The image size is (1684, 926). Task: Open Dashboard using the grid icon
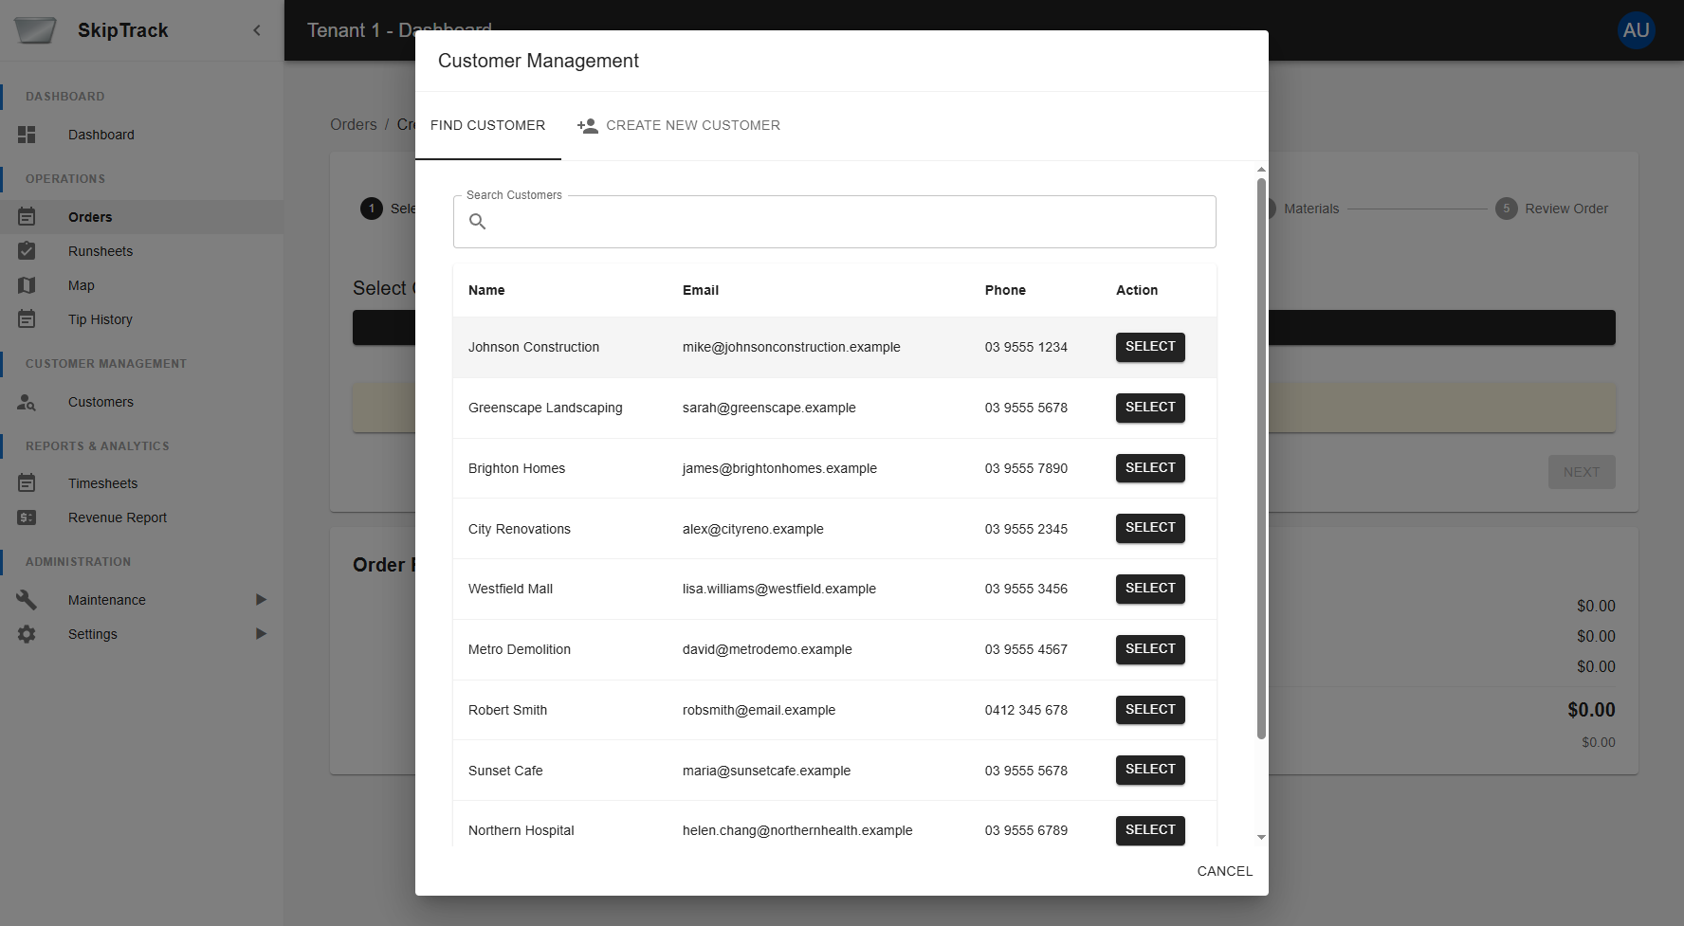pyautogui.click(x=27, y=135)
